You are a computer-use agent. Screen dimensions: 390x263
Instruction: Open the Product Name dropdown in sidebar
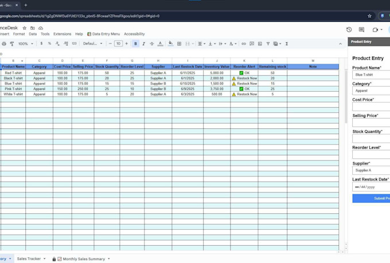coord(371,74)
